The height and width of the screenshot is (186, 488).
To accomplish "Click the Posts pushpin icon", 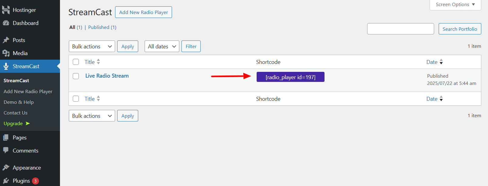I will pyautogui.click(x=7, y=40).
